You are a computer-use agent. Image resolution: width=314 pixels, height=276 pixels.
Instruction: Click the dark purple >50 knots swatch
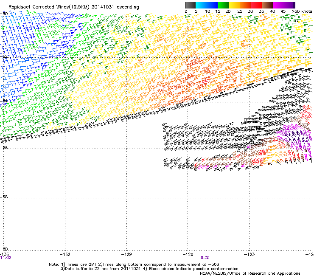294,5
